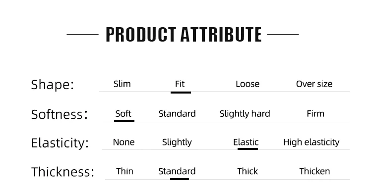Select the Soft softness option
The image size is (372, 194).
[123, 114]
